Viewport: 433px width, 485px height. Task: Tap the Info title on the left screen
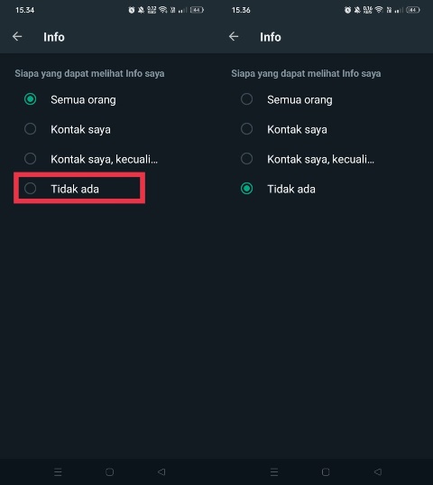tap(54, 37)
